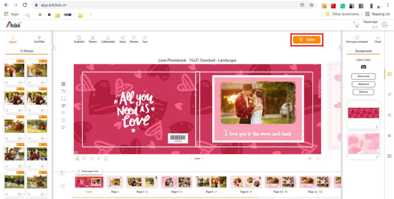
Task: Select the Cloud upload source tab
Action: [378, 39]
